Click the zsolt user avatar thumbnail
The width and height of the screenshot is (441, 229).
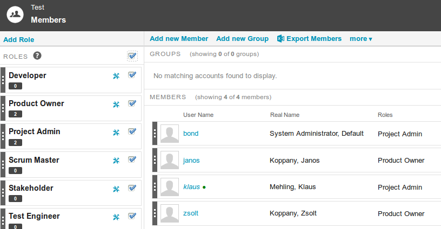point(170,213)
